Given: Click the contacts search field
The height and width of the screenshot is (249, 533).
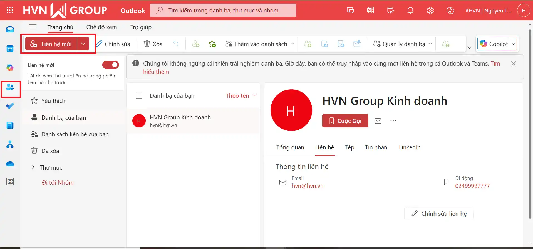Looking at the screenshot, I should coord(223,10).
